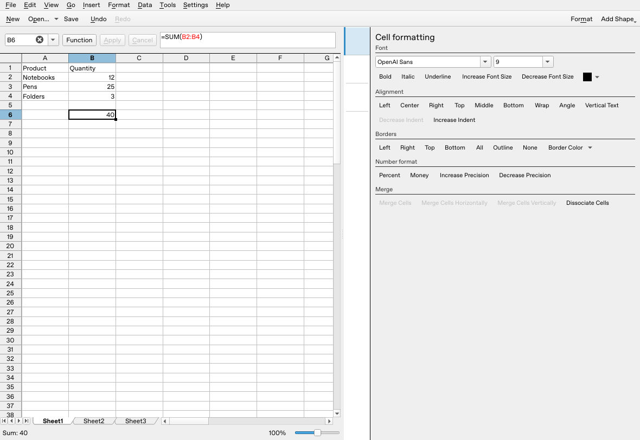Apply Money number format
Screen dimensions: 640x440
[x=419, y=176]
